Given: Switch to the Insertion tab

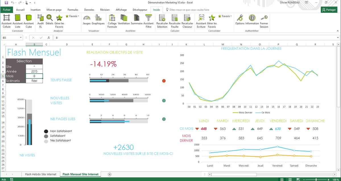Looking at the screenshot, I should 36,10.
